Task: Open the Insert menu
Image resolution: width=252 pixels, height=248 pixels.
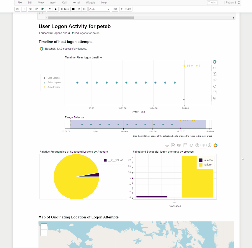Action: tap(53, 3)
